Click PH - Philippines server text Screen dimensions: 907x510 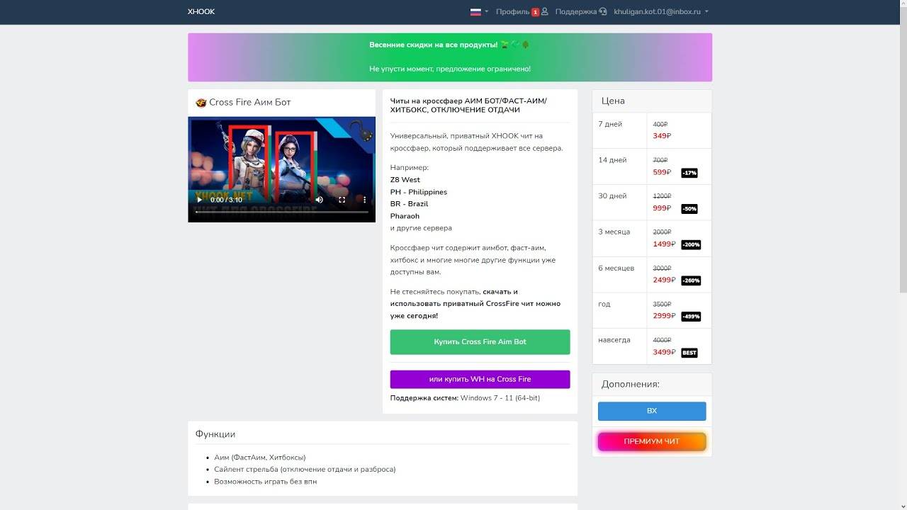tap(419, 192)
